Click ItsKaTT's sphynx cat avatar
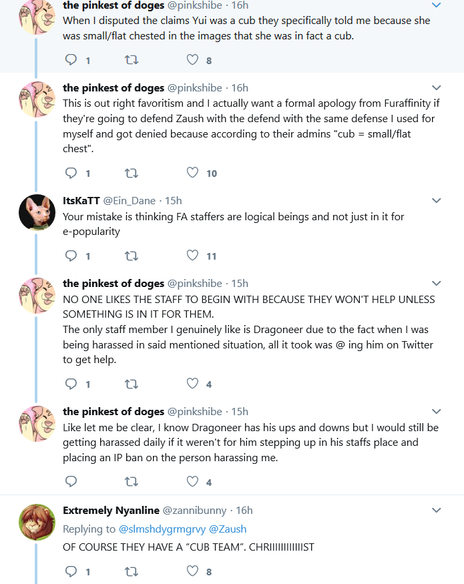 pos(37,212)
